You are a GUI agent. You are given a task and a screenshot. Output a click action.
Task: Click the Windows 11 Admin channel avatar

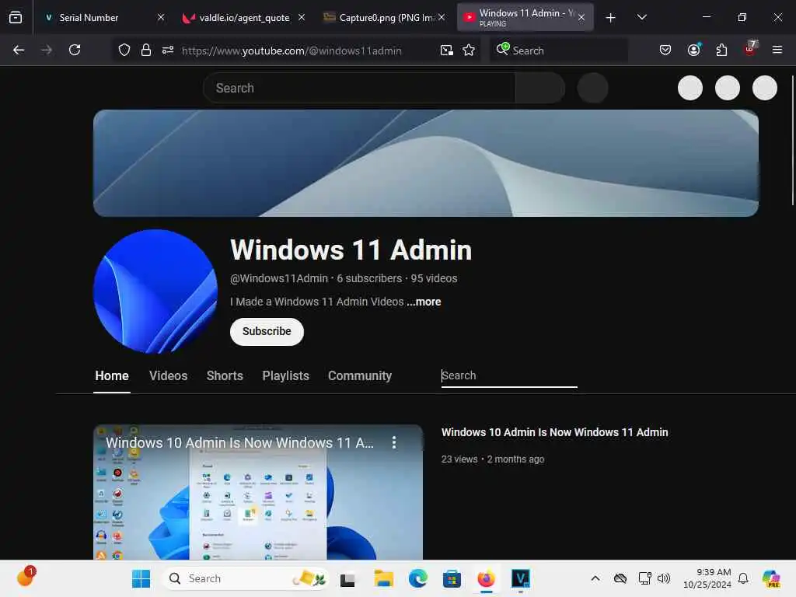point(155,292)
